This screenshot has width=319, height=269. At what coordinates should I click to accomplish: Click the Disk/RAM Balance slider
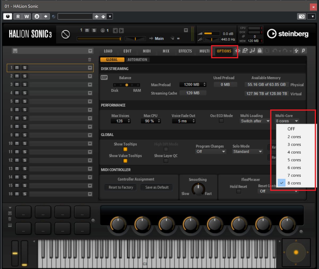point(127,85)
